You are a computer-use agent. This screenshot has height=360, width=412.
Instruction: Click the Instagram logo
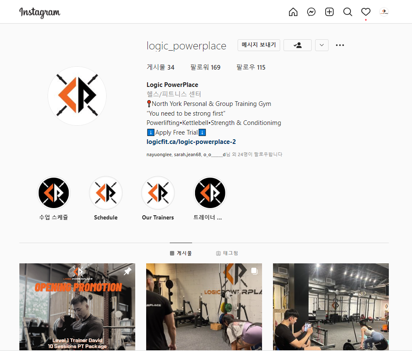(x=40, y=12)
